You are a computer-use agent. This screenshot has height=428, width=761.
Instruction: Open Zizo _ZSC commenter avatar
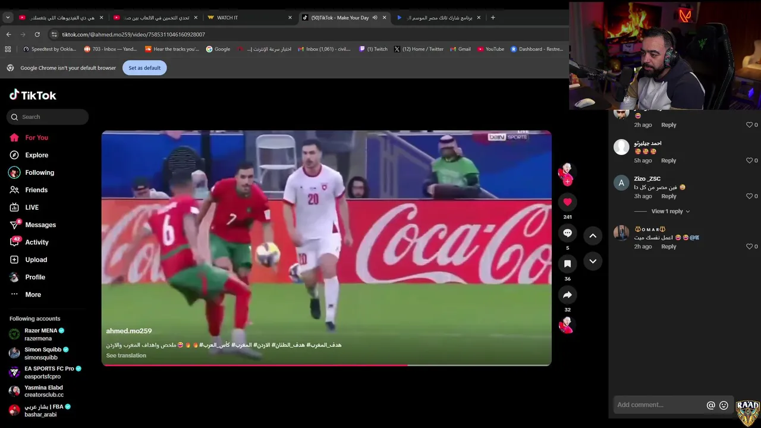[x=621, y=182]
